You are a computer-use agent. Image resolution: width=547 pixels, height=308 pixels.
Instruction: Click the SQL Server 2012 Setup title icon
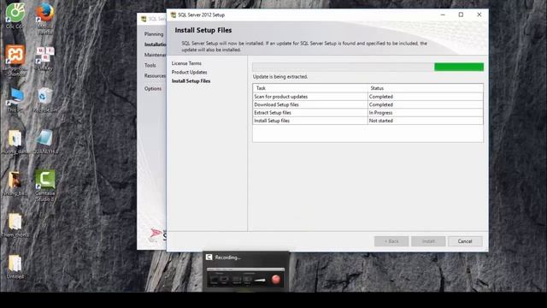pos(173,15)
